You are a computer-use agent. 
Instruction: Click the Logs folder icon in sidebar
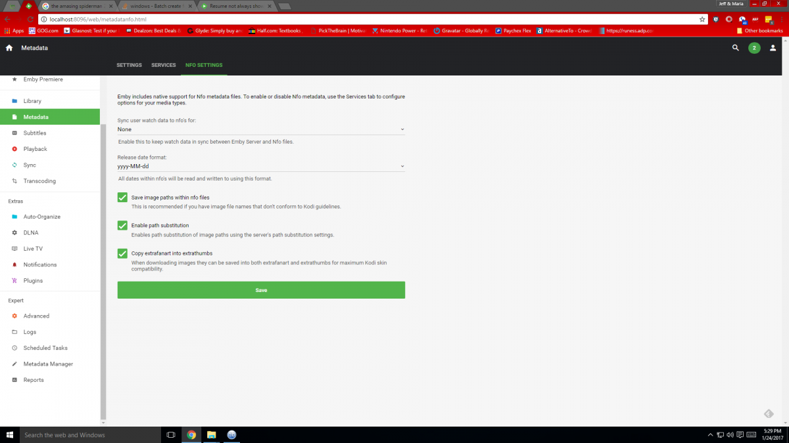(x=14, y=332)
